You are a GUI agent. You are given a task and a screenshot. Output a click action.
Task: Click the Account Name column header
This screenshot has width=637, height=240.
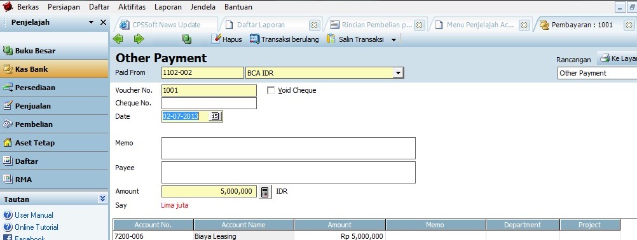point(243,225)
